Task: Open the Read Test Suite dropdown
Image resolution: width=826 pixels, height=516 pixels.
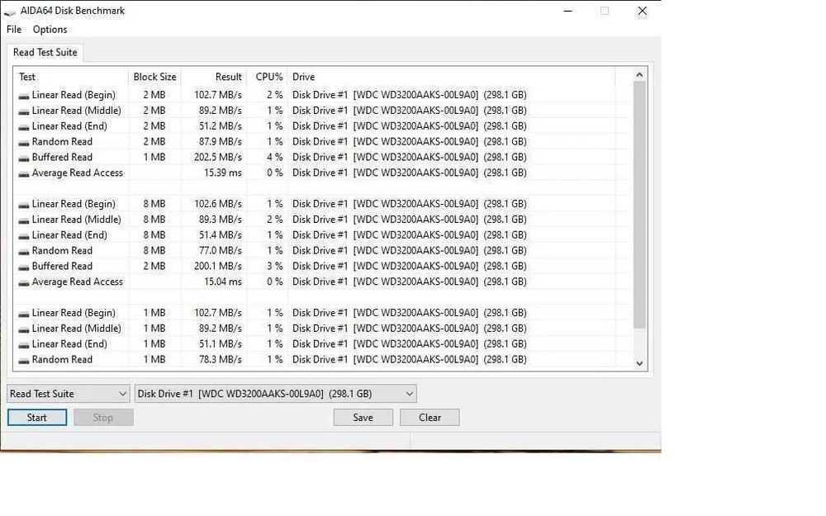Action: [x=68, y=394]
